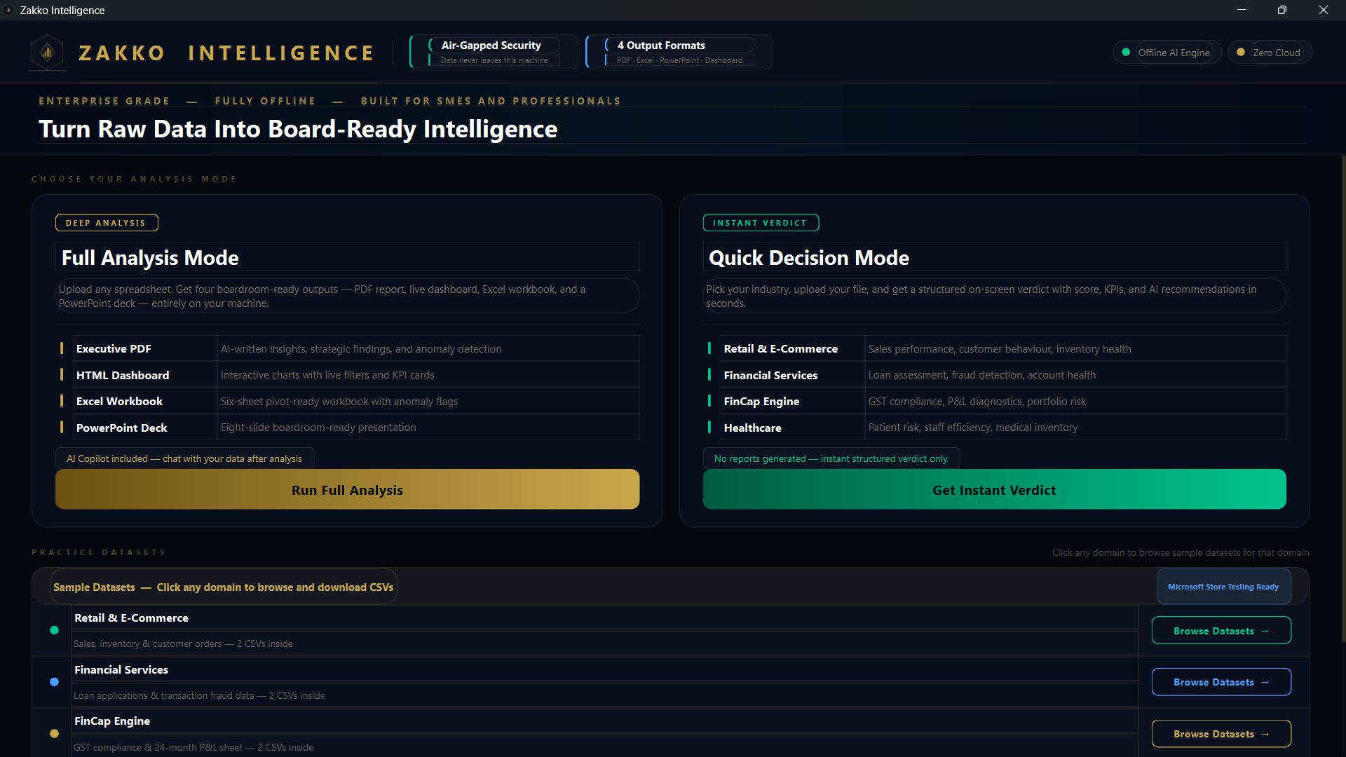The height and width of the screenshot is (757, 1346).
Task: Click the blue dot beside Financial Services dataset
Action: pyautogui.click(x=54, y=682)
